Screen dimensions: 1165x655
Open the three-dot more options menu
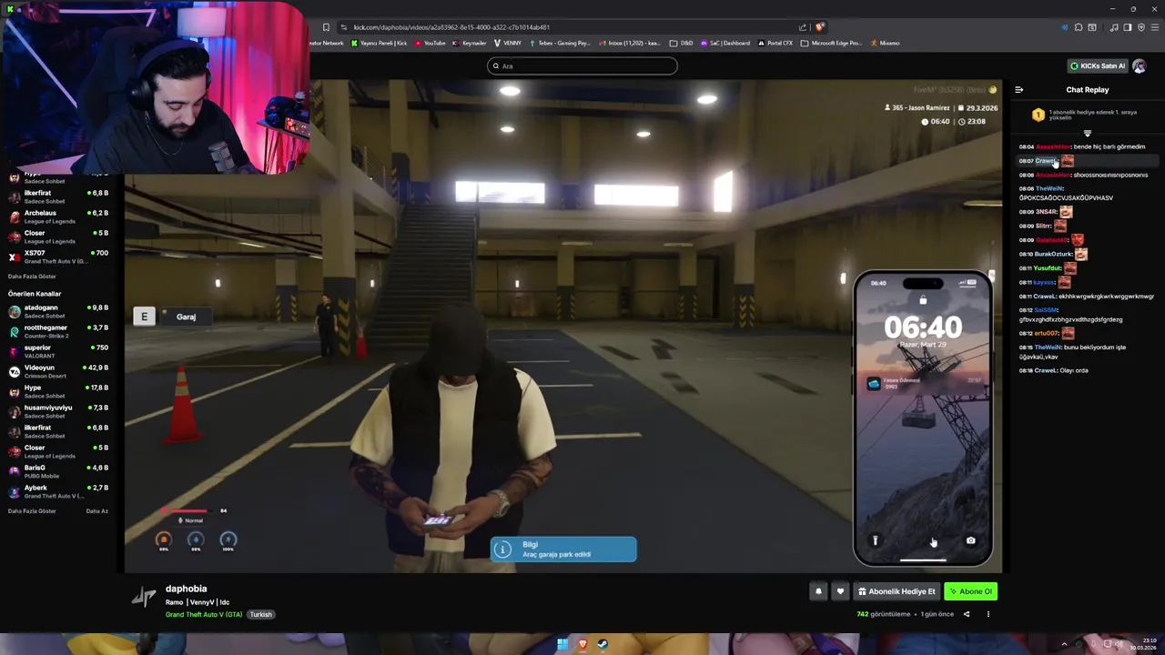click(988, 614)
